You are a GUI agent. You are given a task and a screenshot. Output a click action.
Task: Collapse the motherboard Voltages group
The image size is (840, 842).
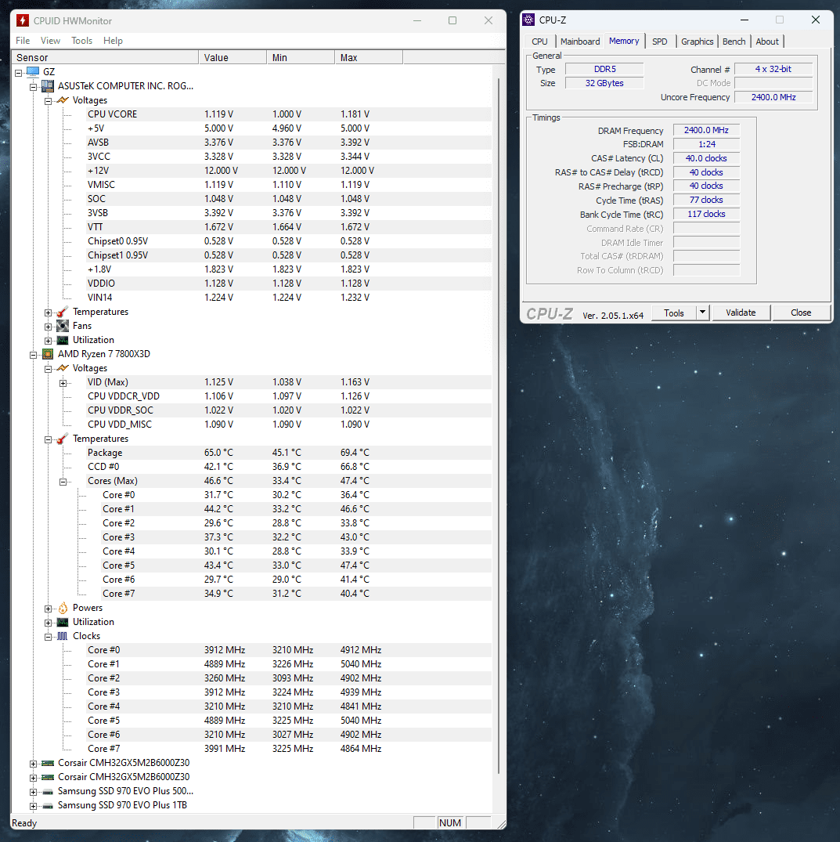pos(49,101)
